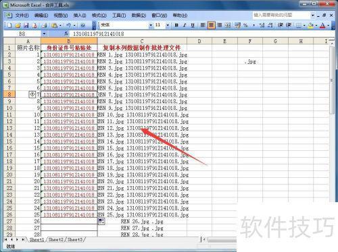Image resolution: width=338 pixels, height=252 pixels.
Task: Select column C header
Action: 142,41
